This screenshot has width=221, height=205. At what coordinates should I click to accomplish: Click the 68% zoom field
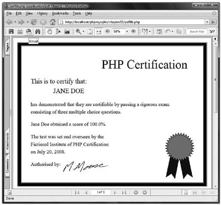click(118, 31)
